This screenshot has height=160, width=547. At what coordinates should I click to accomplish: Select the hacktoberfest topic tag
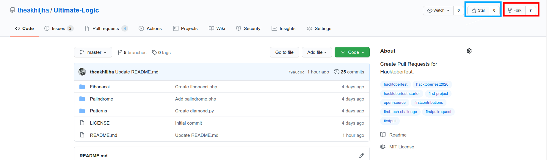[x=396, y=84]
